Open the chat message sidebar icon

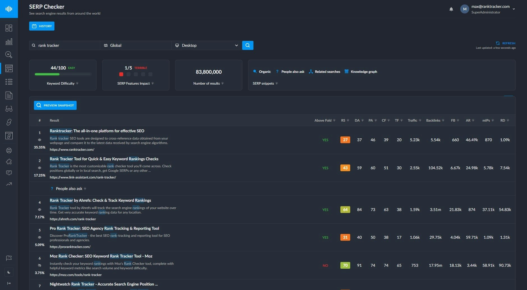[x=9, y=173]
